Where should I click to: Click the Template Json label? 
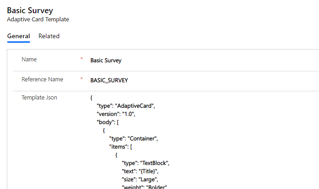[x=39, y=97]
